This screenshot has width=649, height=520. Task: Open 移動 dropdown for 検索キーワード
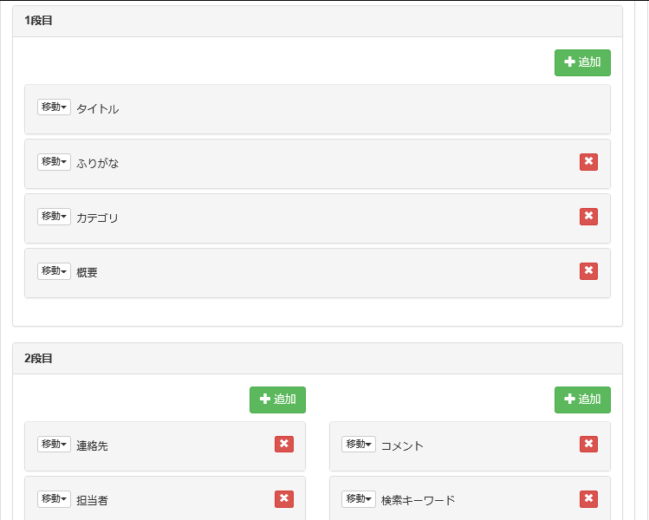(x=358, y=499)
